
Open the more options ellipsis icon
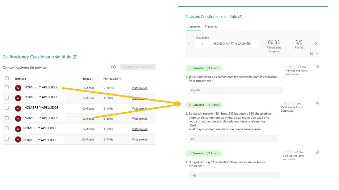(316, 53)
